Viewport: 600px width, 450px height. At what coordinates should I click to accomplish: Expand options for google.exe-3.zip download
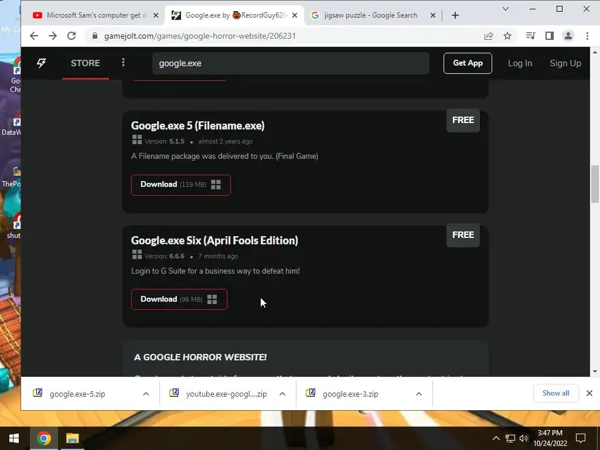click(419, 394)
